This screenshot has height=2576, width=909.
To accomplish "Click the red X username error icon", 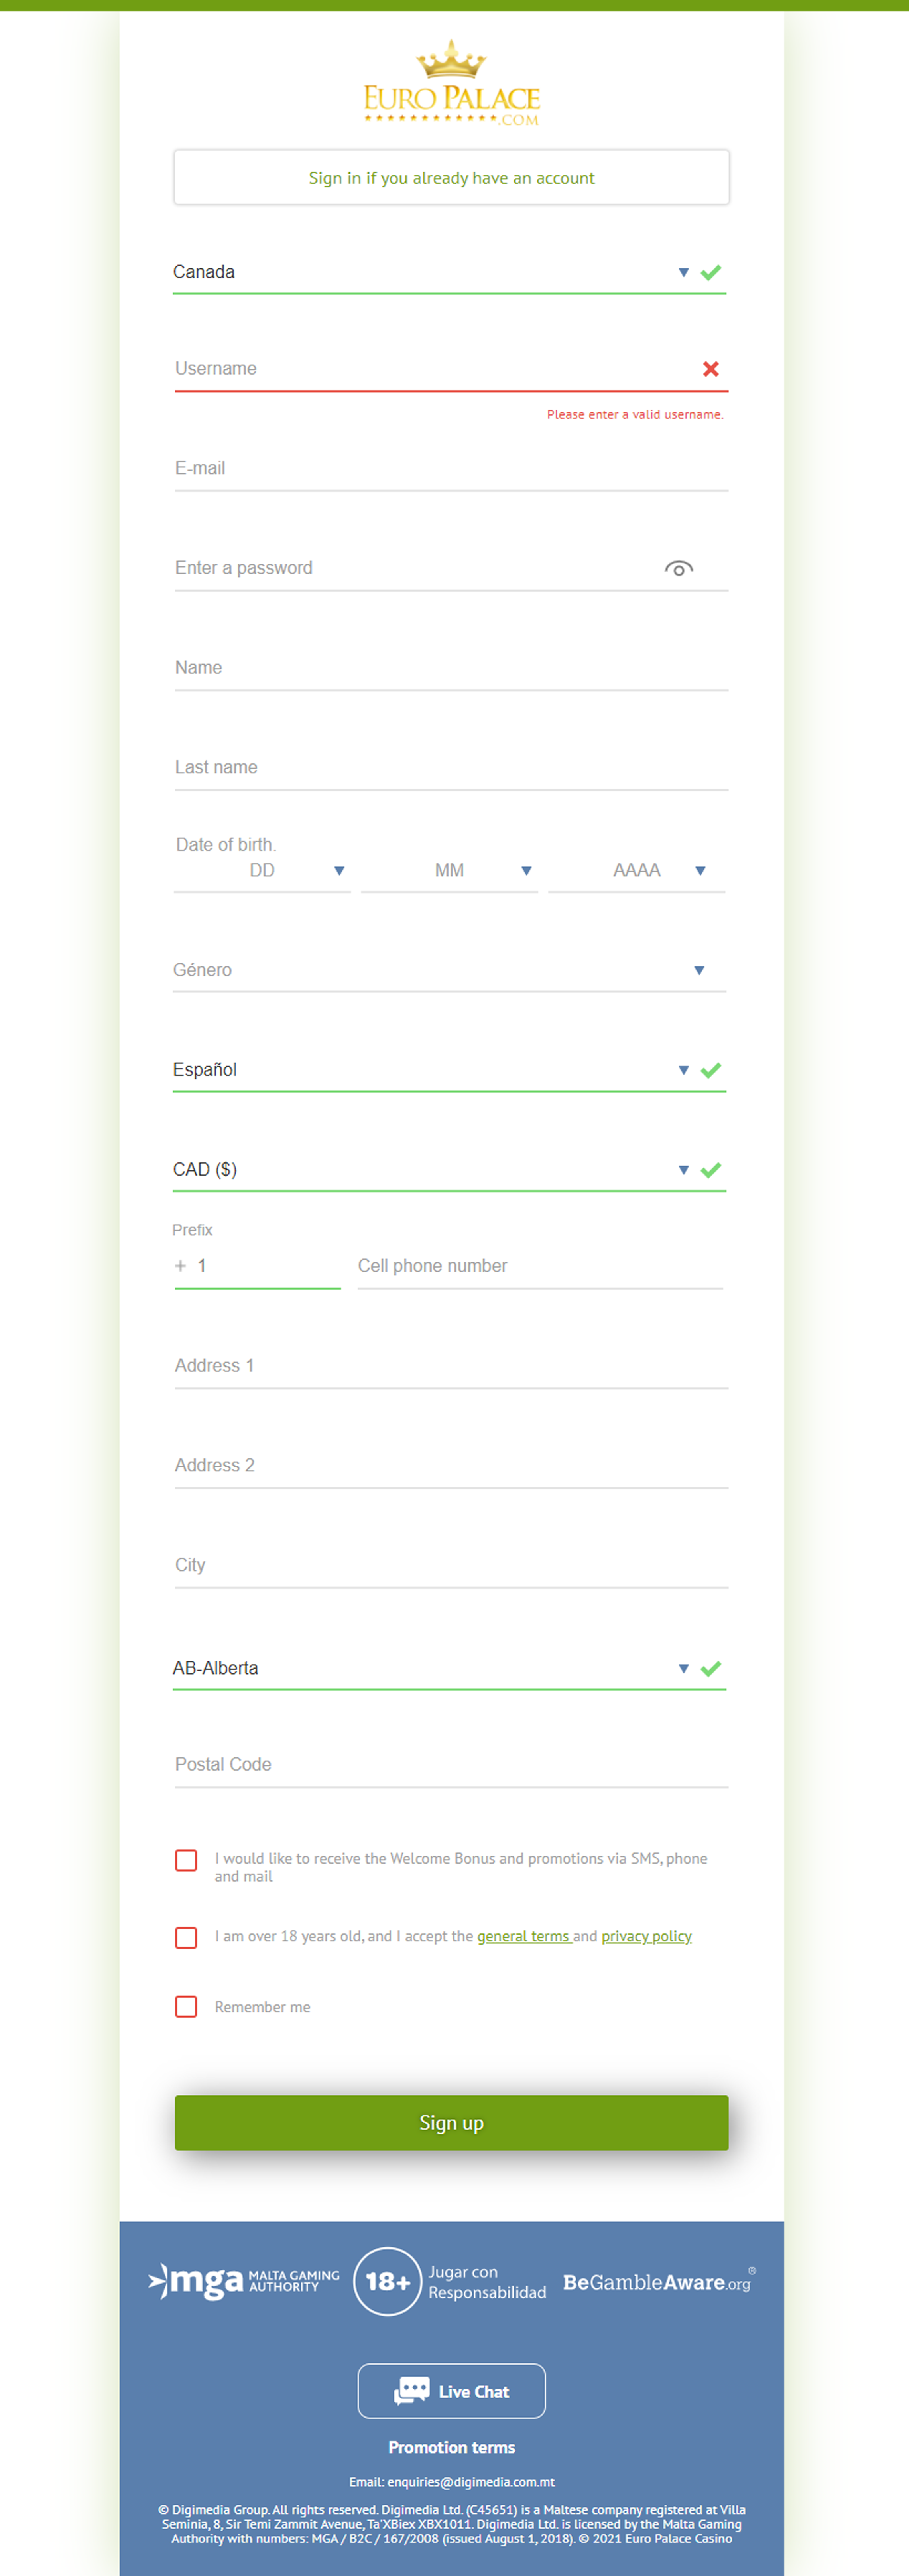I will coord(711,369).
